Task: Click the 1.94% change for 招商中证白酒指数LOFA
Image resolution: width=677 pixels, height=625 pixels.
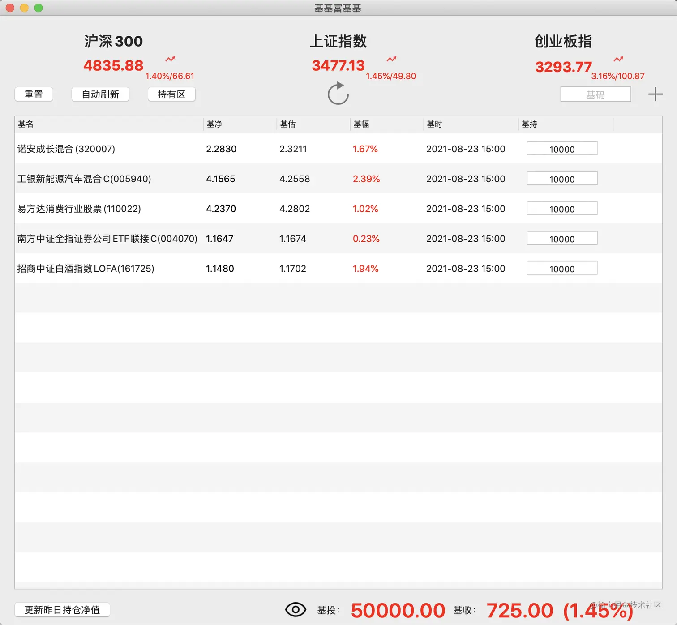Action: (365, 269)
